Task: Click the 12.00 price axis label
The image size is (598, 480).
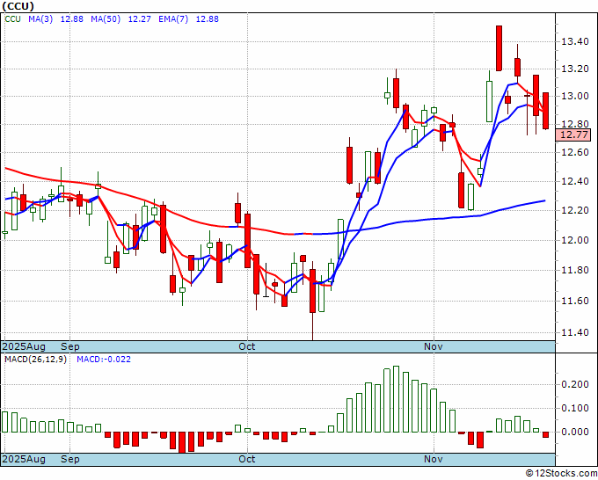Action: (x=575, y=240)
